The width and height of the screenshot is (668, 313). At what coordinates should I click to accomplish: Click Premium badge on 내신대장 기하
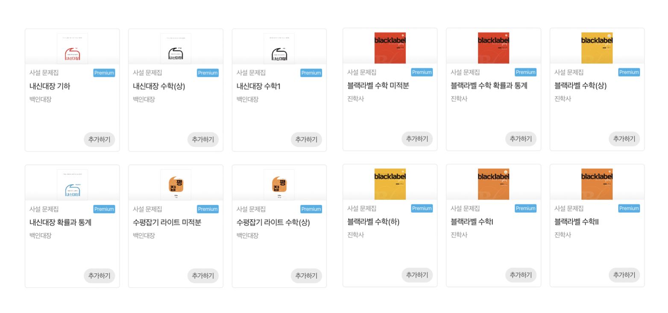coord(104,73)
